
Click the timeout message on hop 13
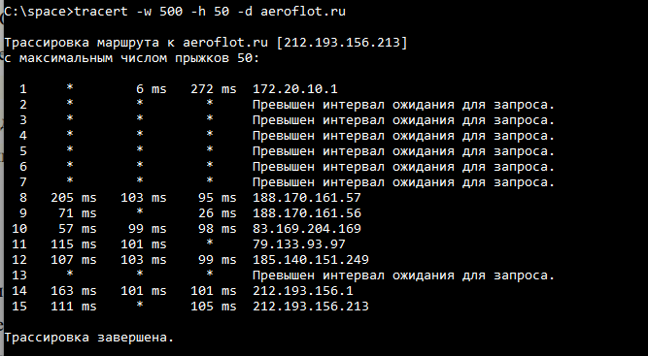(403, 275)
